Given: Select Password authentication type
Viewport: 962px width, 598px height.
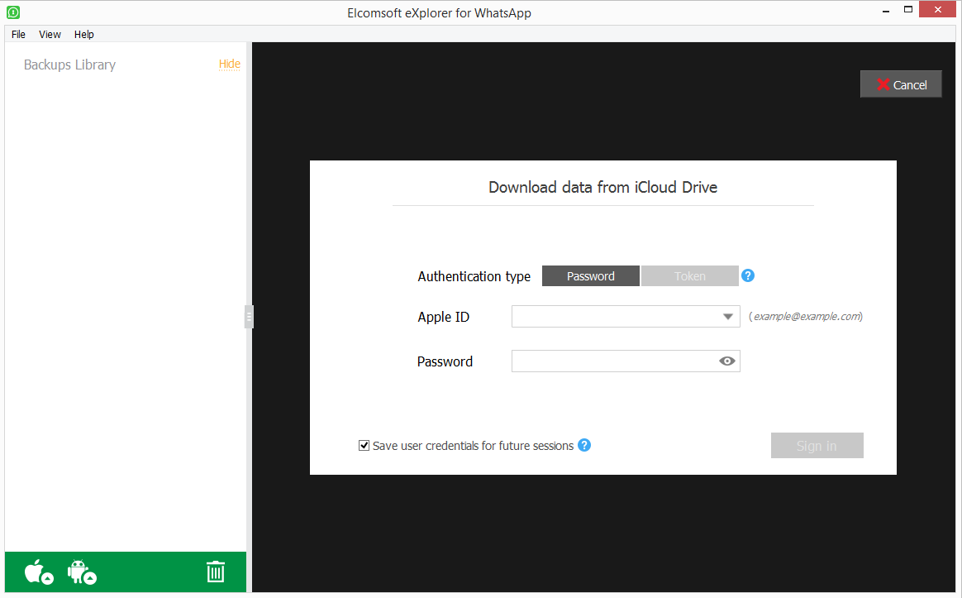Looking at the screenshot, I should (x=590, y=275).
